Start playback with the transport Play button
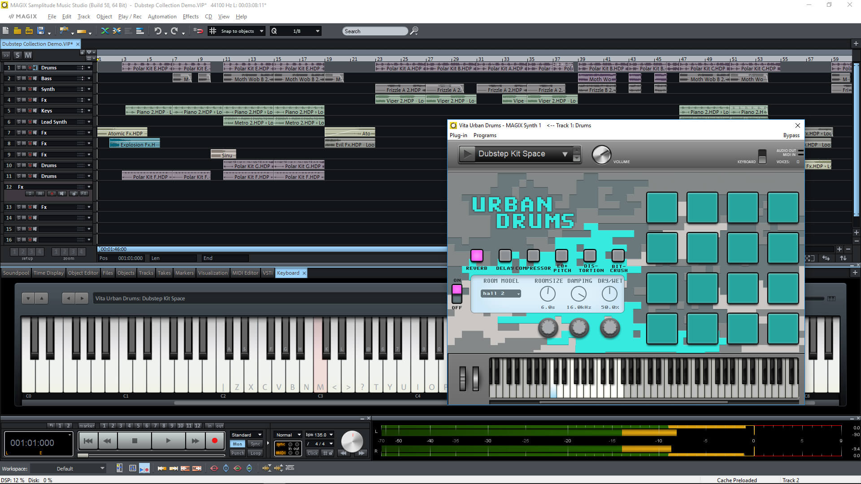Screen dimensions: 861x484 click(x=168, y=441)
